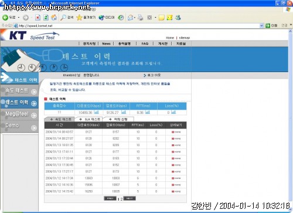Open the Messenger people icon
The image size is (293, 213).
pos(178,18)
